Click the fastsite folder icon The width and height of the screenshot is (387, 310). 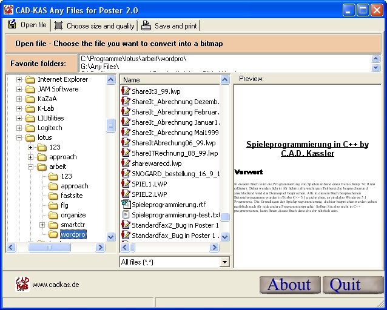pyautogui.click(x=53, y=196)
